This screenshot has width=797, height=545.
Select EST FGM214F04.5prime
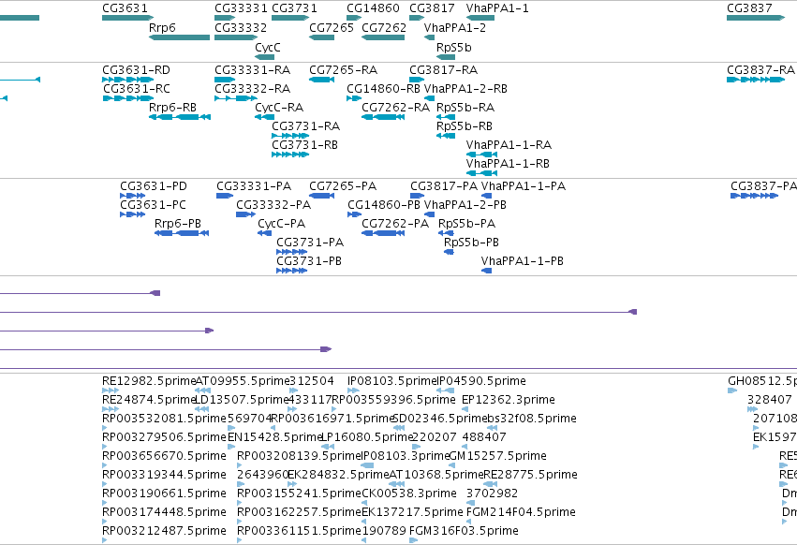coord(521,512)
